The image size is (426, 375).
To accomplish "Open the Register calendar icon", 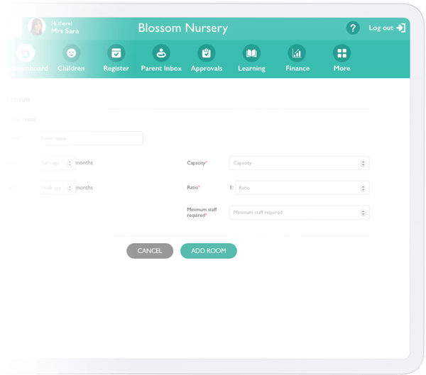I will 116,53.
